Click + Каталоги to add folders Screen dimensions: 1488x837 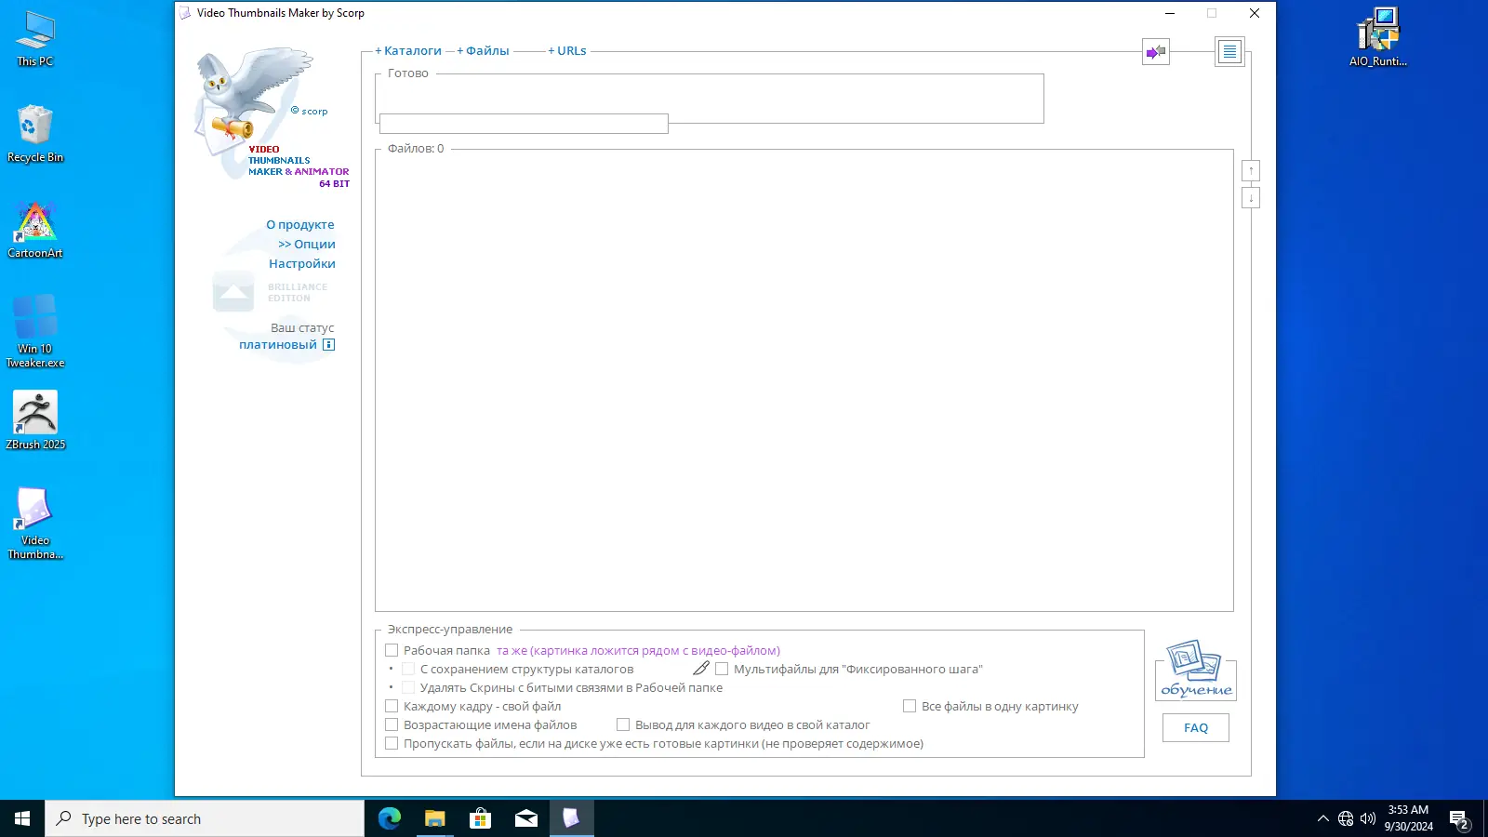coord(407,50)
